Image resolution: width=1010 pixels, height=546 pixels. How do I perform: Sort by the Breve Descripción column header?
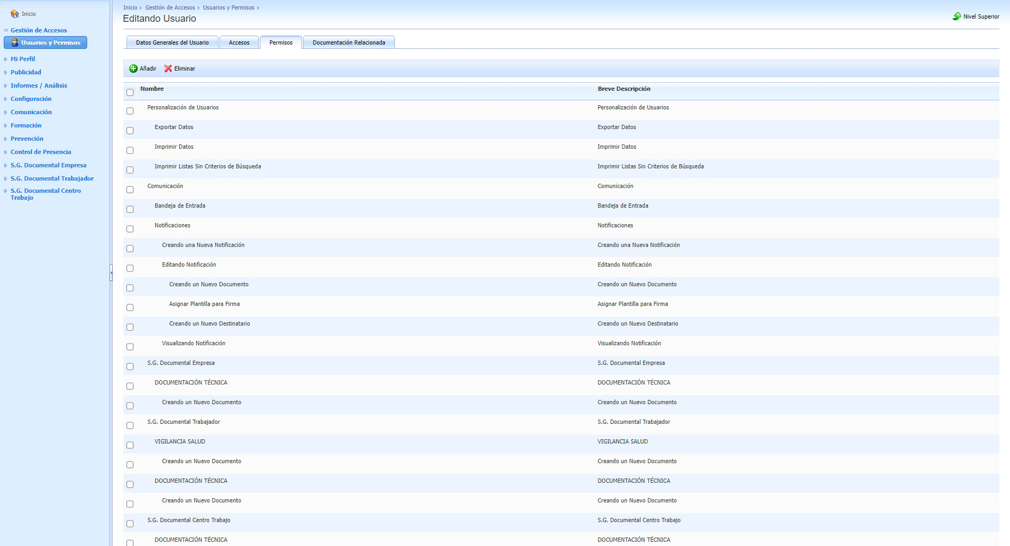tap(624, 89)
